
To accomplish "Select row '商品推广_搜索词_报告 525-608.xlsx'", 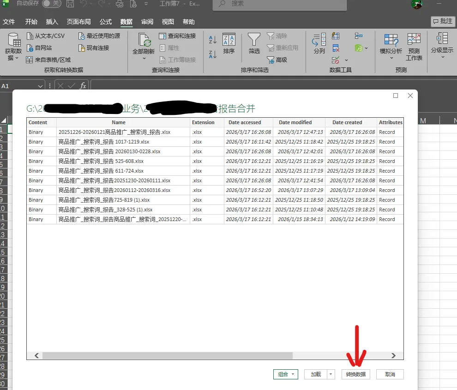I will [215, 161].
